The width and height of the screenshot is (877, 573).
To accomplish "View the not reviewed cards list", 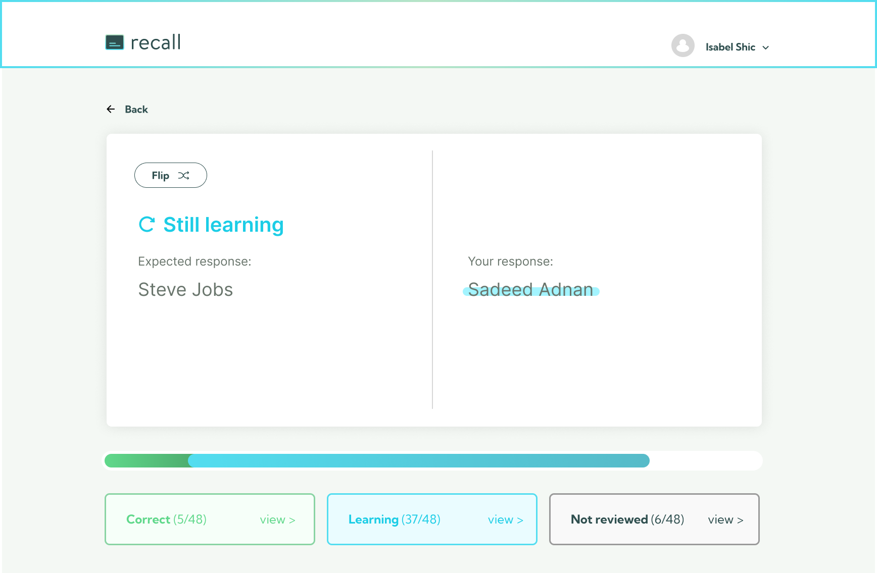I will [x=725, y=519].
